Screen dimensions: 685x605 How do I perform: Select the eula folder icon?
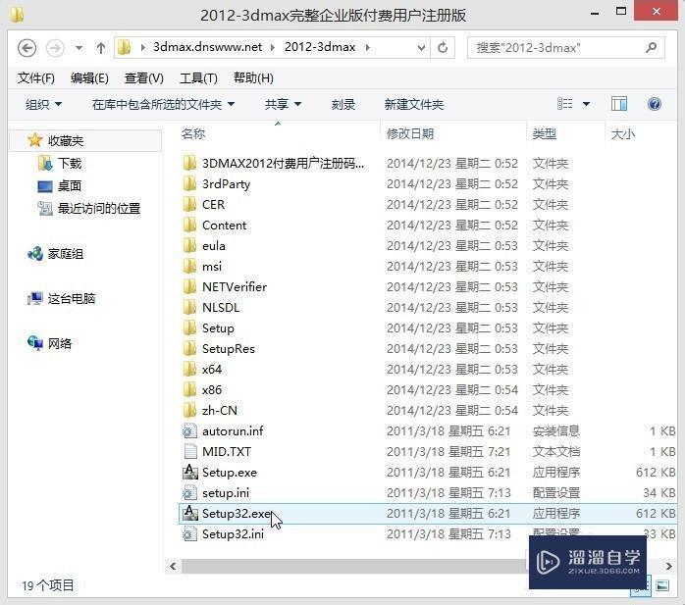(x=189, y=245)
